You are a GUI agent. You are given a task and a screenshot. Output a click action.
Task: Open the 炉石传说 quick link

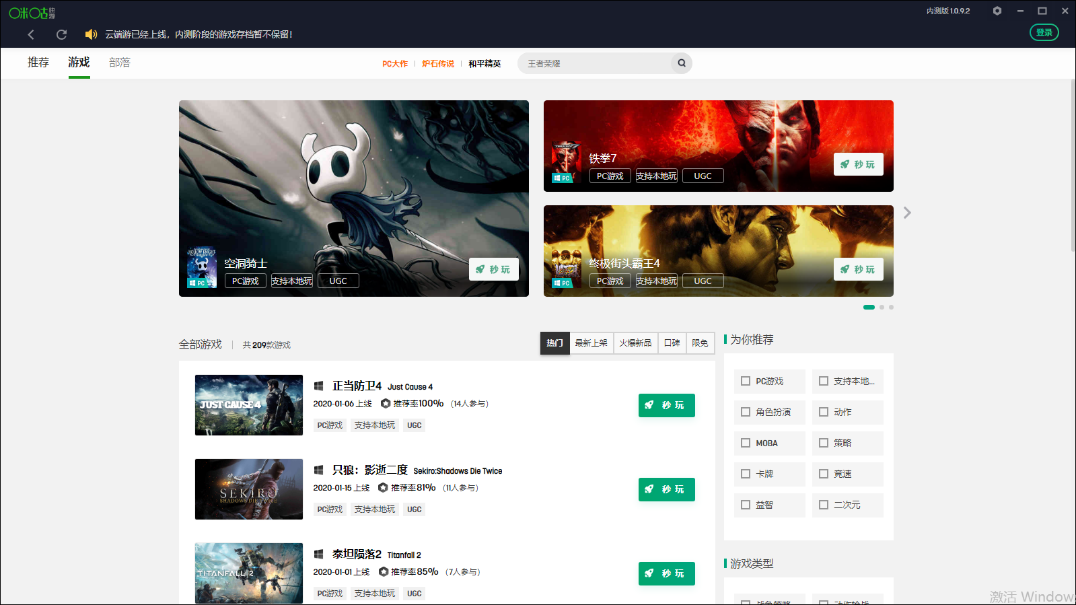(438, 64)
